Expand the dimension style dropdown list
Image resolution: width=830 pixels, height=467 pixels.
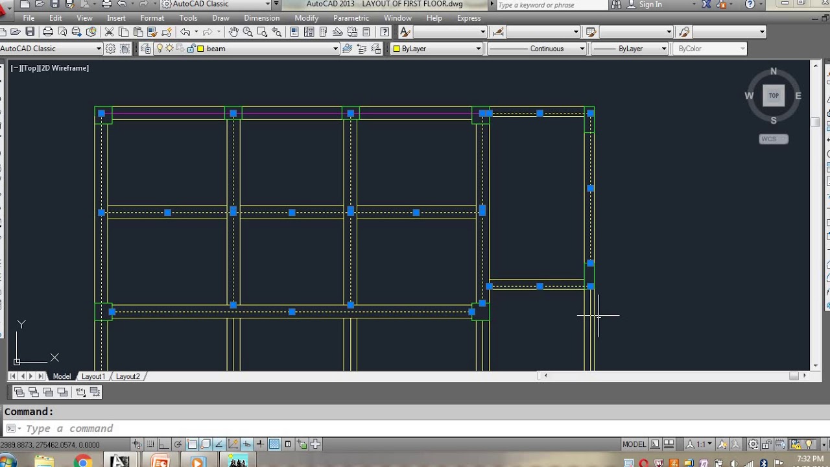[x=575, y=32]
